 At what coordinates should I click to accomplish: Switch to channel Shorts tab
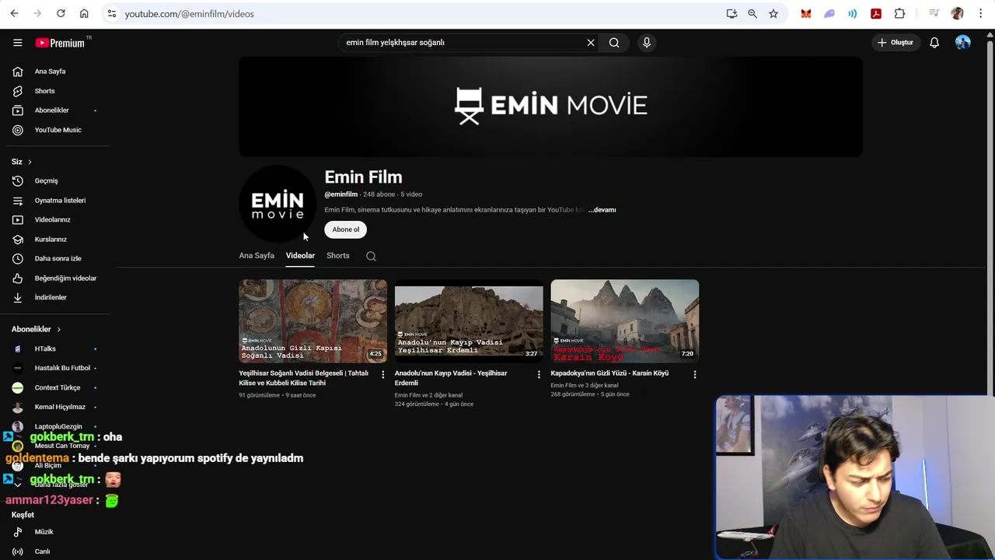tap(338, 256)
